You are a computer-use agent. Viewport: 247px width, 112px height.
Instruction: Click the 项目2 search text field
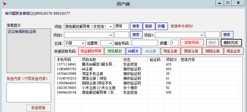pyautogui.click(x=122, y=35)
